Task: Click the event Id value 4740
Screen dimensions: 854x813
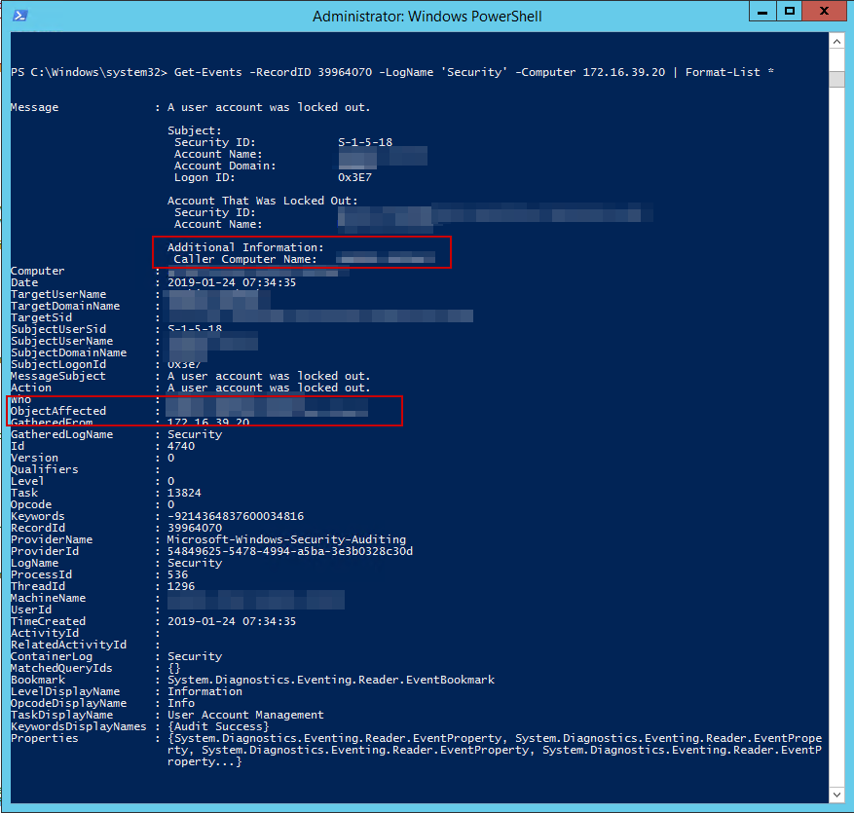Action: (x=181, y=446)
